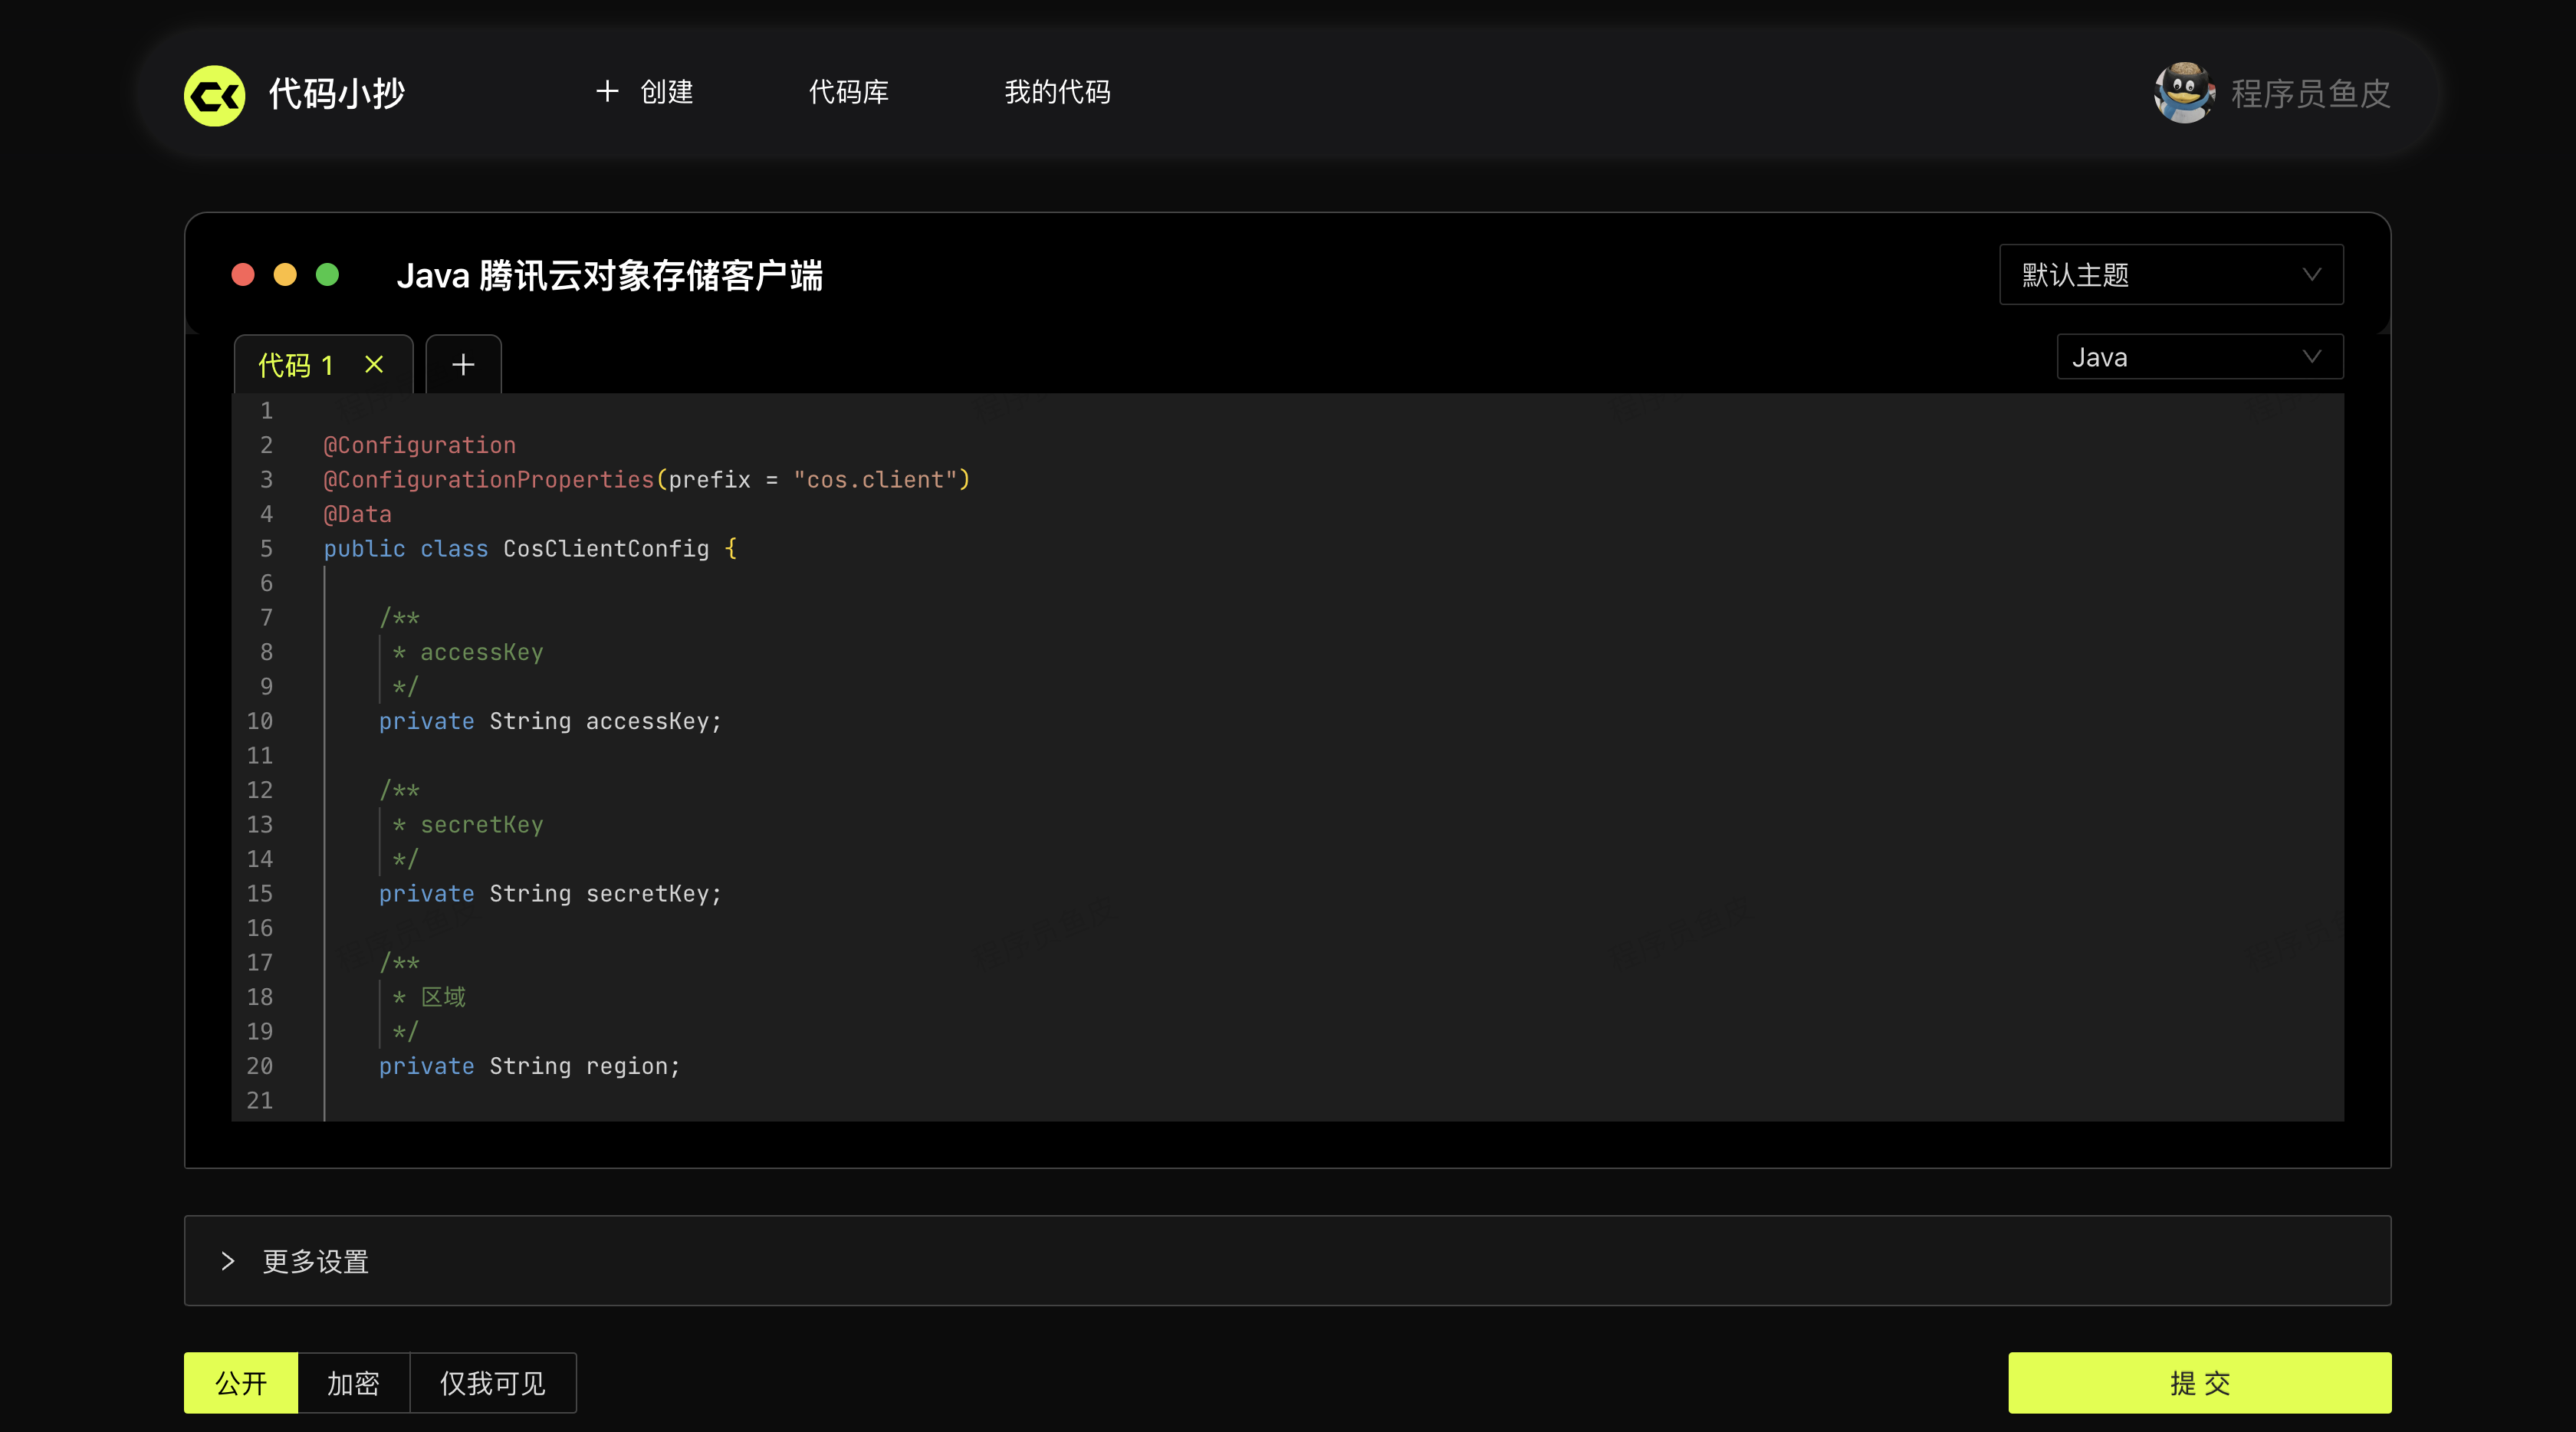Screen dimensions: 2576x1432
Task: Click the red window dot
Action: (x=243, y=274)
